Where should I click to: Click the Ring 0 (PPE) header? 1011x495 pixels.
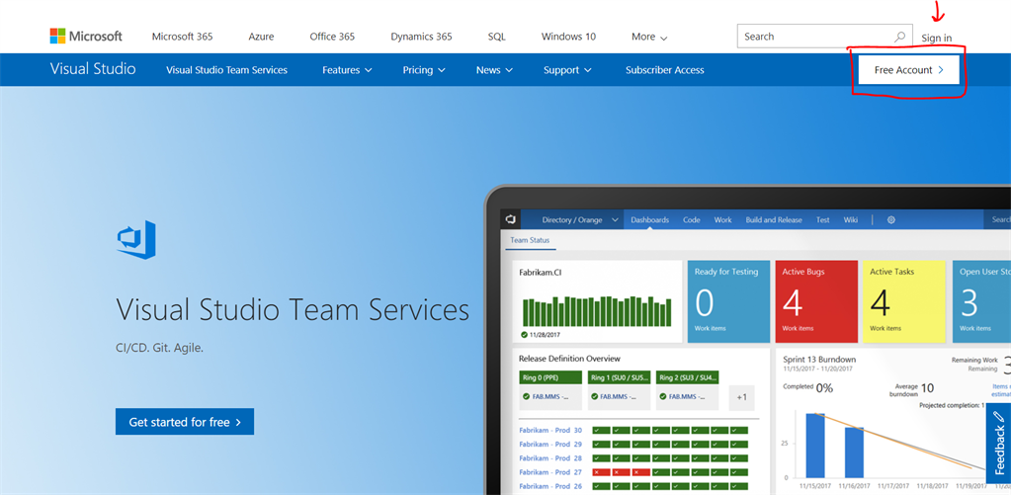[x=550, y=377]
